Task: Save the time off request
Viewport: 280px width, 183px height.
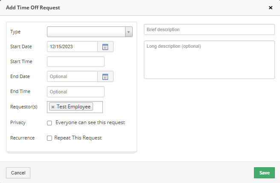Action: tap(264, 173)
